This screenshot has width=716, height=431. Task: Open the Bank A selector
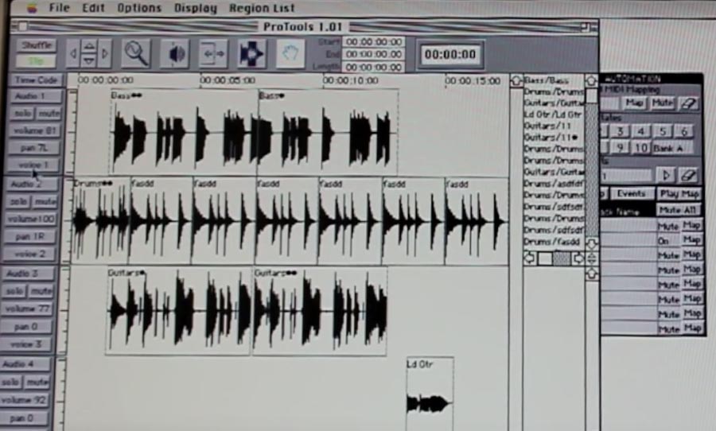click(673, 148)
